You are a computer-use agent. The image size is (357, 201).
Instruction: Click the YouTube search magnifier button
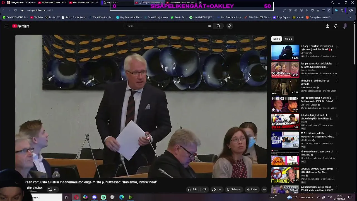218,26
